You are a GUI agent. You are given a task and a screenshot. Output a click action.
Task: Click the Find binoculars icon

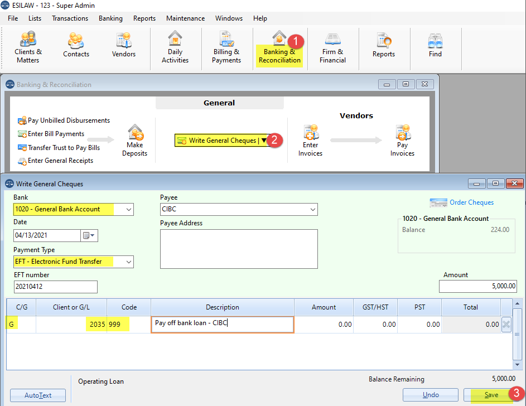pos(435,41)
